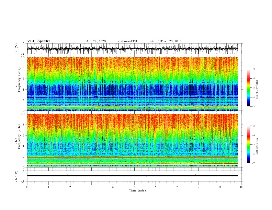This screenshot has width=272, height=210.
Task: Click the time axis tick label '10'
Action: coord(241,187)
